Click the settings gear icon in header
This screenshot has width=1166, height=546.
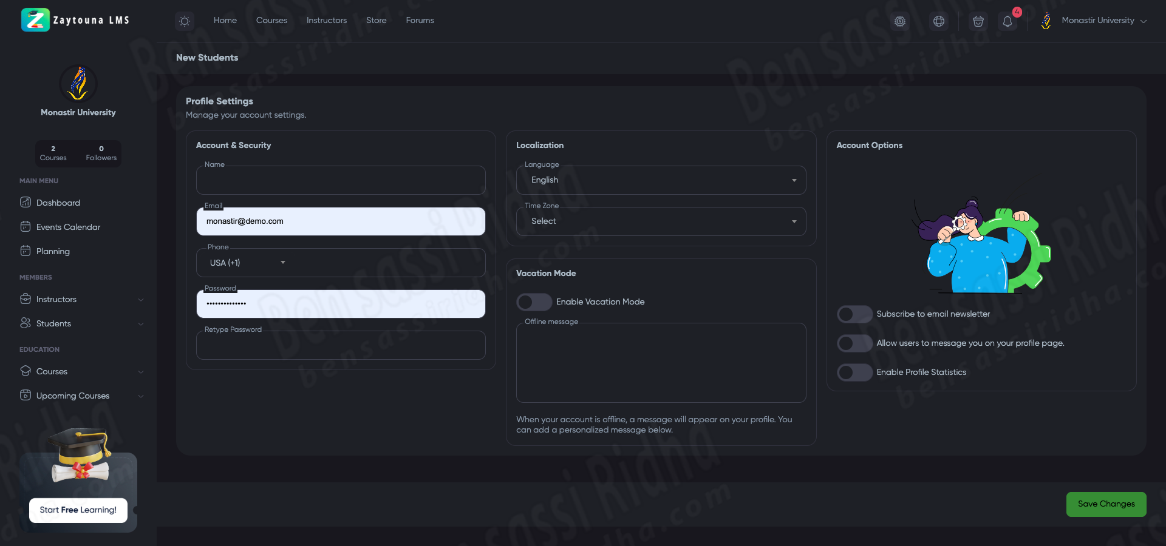coord(900,21)
